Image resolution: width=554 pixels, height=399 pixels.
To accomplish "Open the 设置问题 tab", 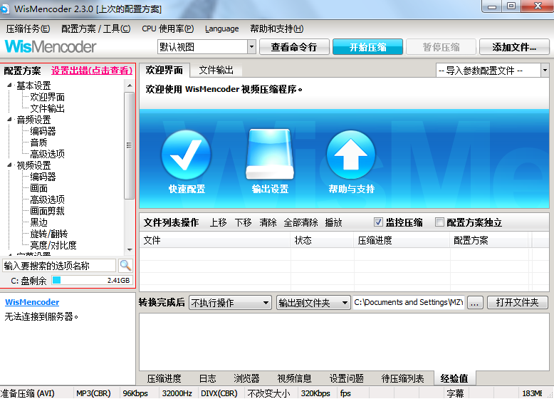I will (346, 378).
